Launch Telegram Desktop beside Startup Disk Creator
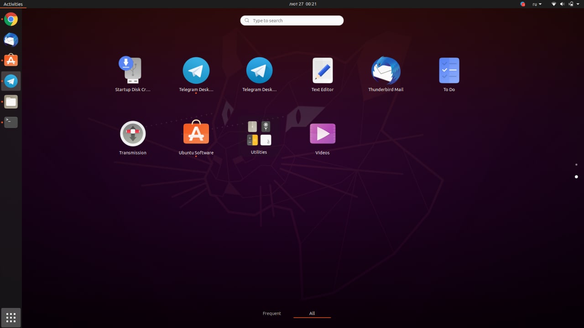584x328 pixels. coord(196,74)
